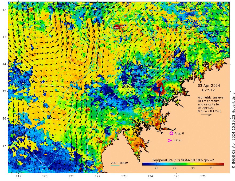Click the 'Altimetric sealevel' caption text
Image resolution: width=235 pixels, height=181 pixels.
[211, 97]
